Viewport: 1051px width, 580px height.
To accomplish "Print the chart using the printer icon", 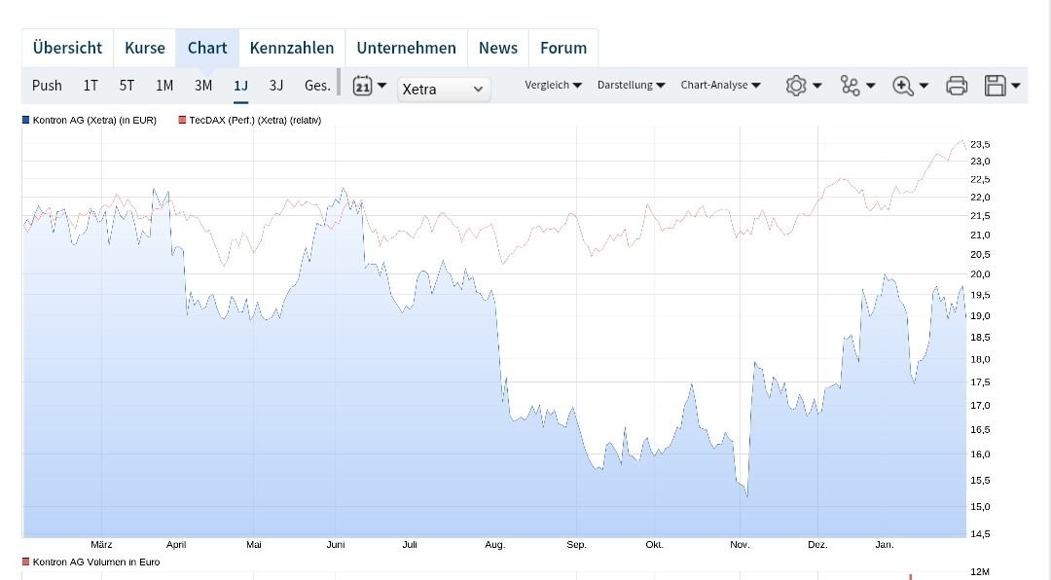I will click(x=957, y=86).
